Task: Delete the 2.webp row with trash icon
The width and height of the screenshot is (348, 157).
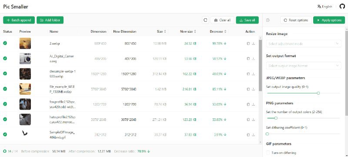Action: point(248,43)
